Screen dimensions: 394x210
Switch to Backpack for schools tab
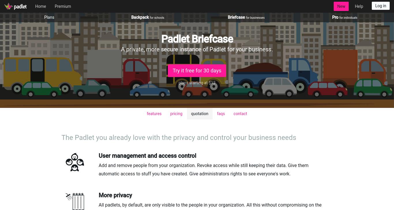(x=148, y=17)
